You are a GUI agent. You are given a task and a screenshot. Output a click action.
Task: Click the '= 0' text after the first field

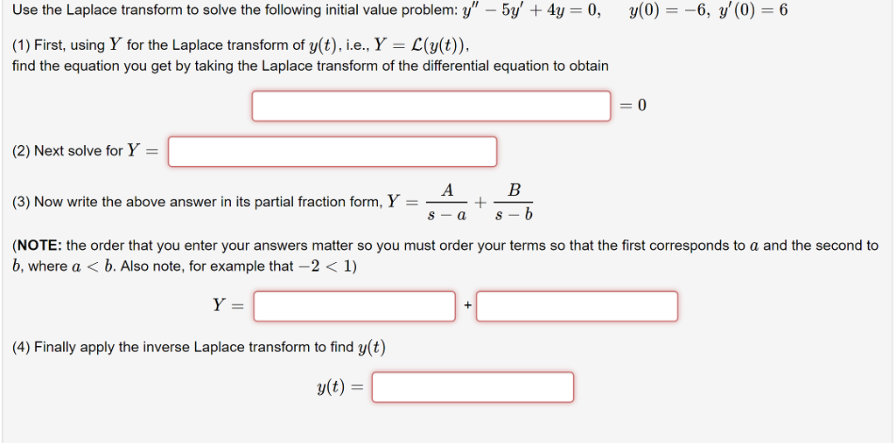point(633,106)
